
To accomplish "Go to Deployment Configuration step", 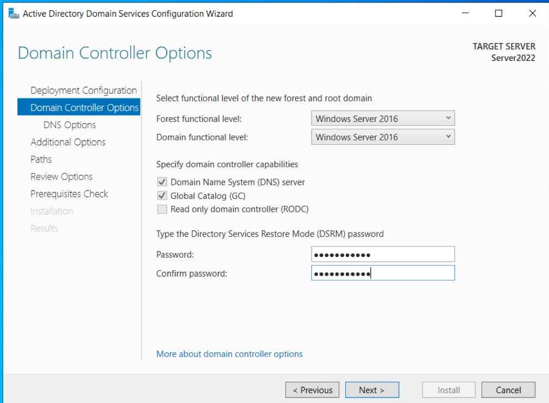I will point(83,90).
